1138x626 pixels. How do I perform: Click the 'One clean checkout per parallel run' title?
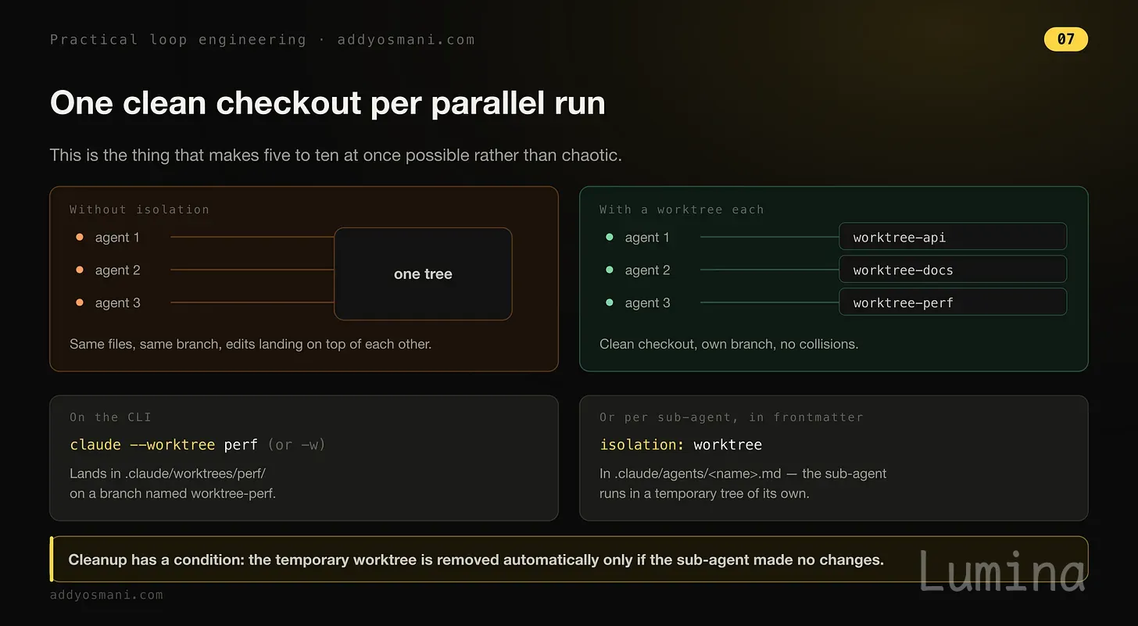pos(327,103)
